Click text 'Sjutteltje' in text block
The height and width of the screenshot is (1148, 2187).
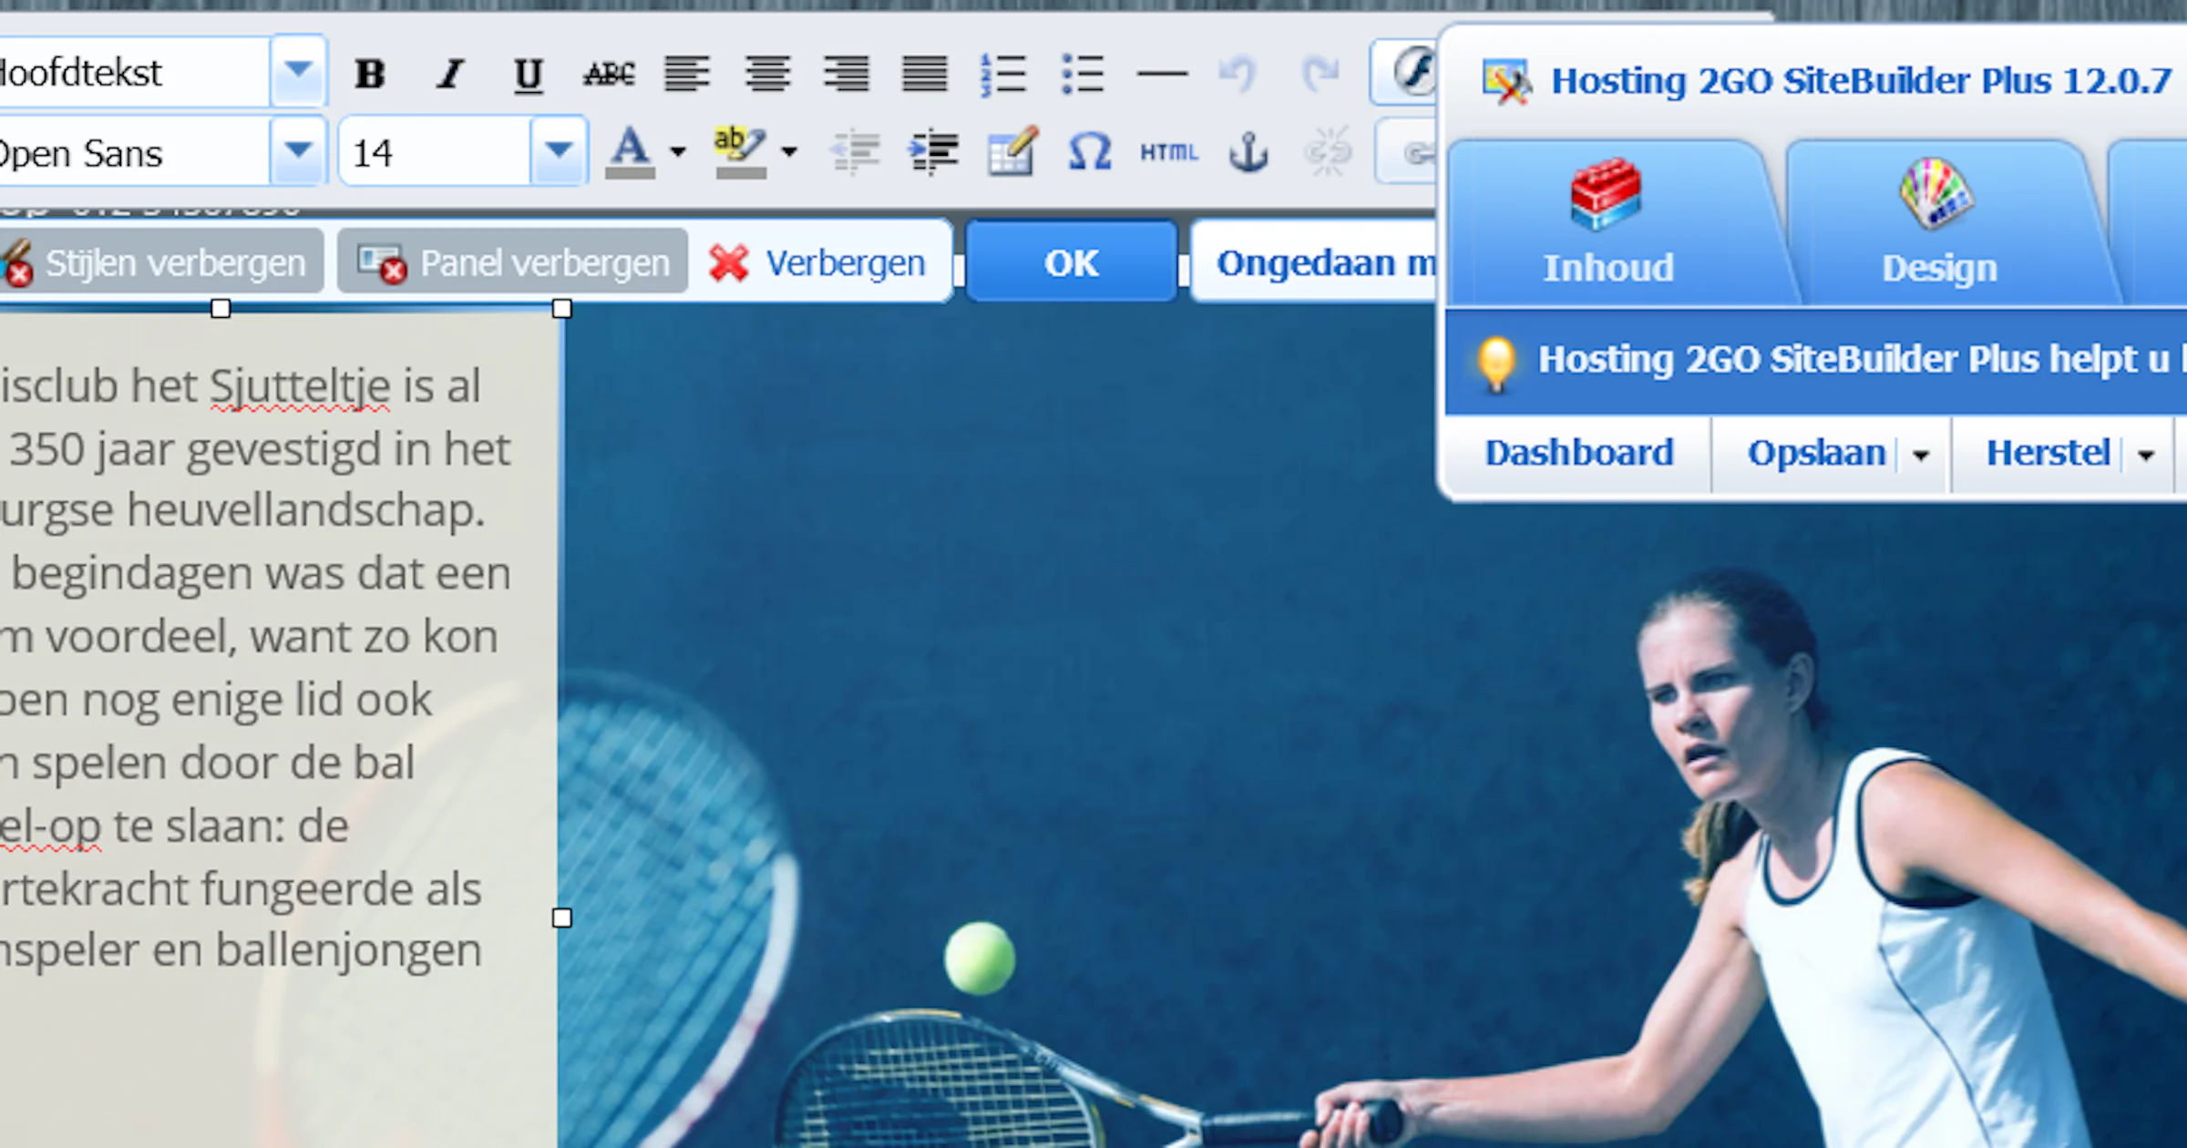click(300, 386)
